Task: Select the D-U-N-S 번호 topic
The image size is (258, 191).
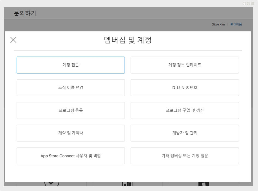Action: pyautogui.click(x=185, y=88)
